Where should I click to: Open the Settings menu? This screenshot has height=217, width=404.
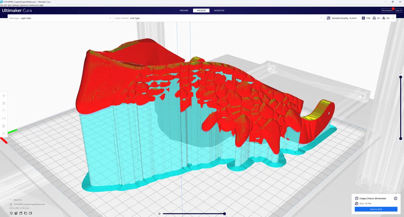point(16,5)
